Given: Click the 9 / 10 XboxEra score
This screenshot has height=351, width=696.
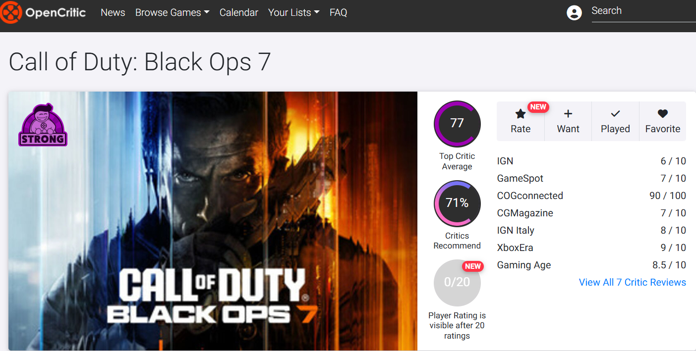Looking at the screenshot, I should tap(673, 248).
